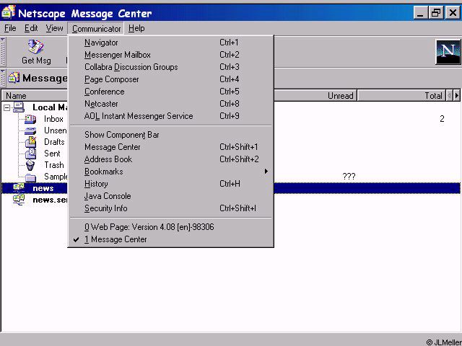Restore down the Message Center window
Screen dimensions: 462x346
(436, 13)
